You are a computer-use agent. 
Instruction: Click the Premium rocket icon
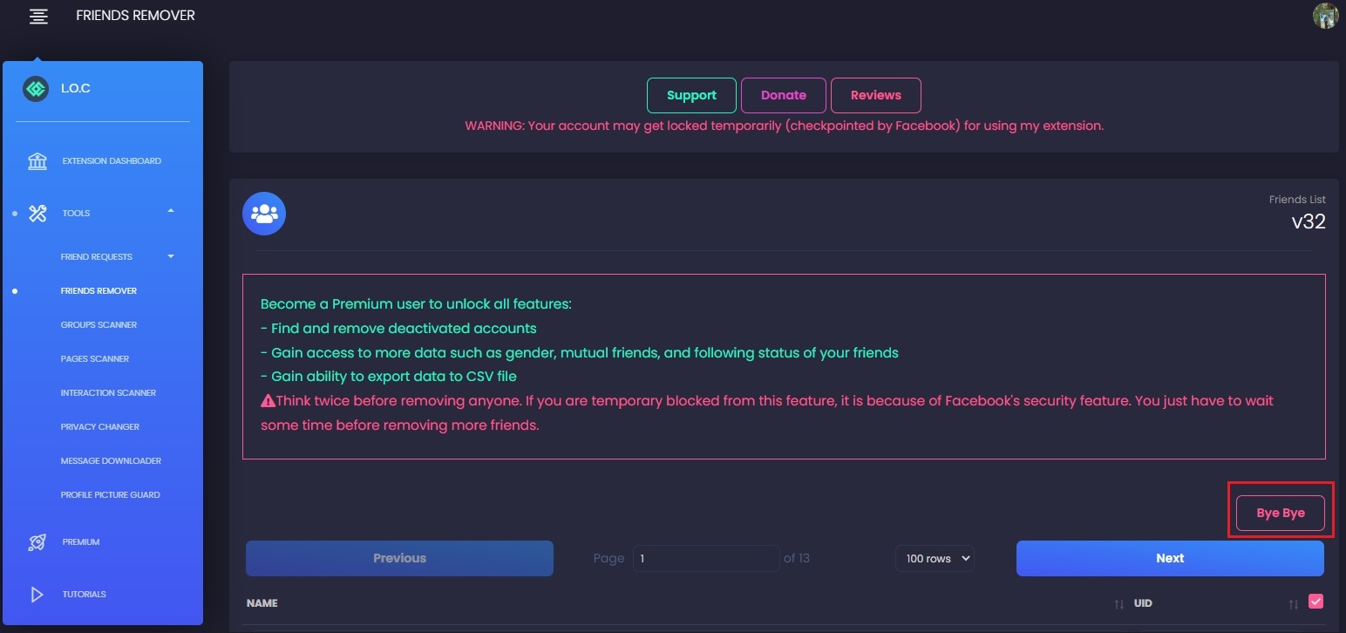click(37, 542)
